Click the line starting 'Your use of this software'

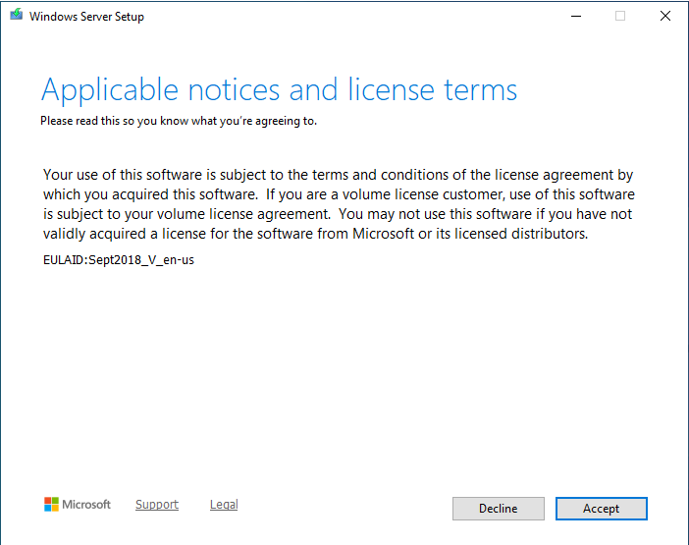pos(338,175)
